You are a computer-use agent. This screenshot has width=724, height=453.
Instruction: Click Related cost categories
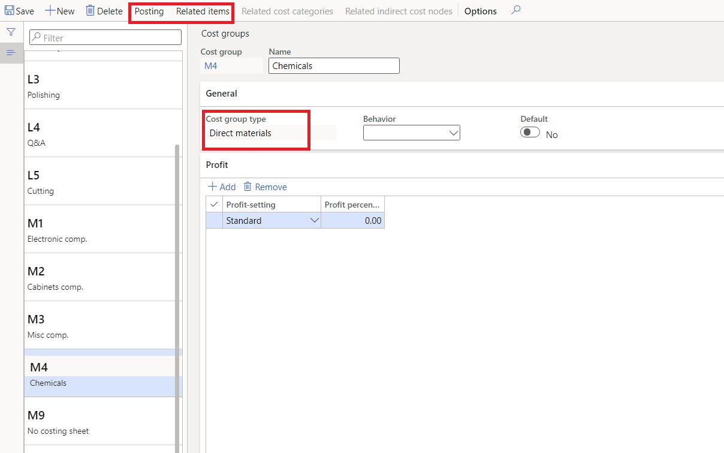[x=287, y=11]
